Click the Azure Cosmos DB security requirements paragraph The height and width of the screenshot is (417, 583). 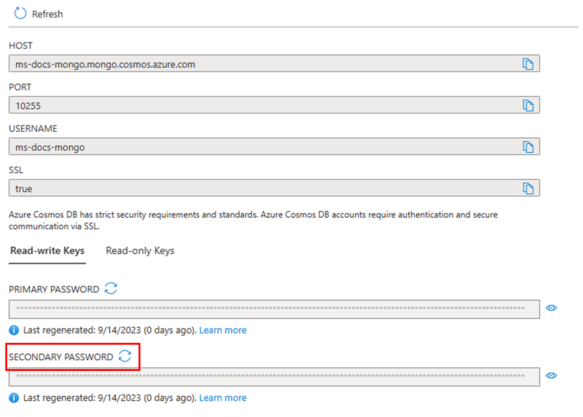click(253, 220)
